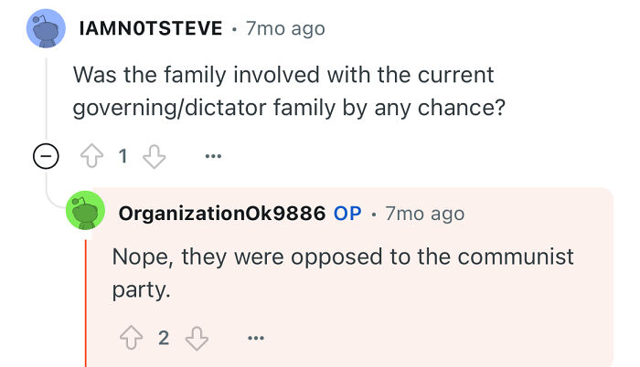Select the 'Nope, they were opposed' reply text
This screenshot has height=367, width=640.
pos(343,273)
